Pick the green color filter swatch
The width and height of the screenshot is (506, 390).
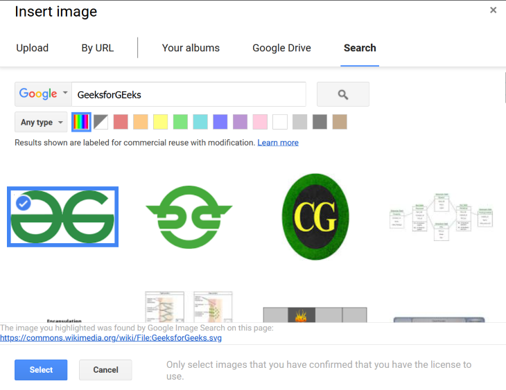click(180, 122)
